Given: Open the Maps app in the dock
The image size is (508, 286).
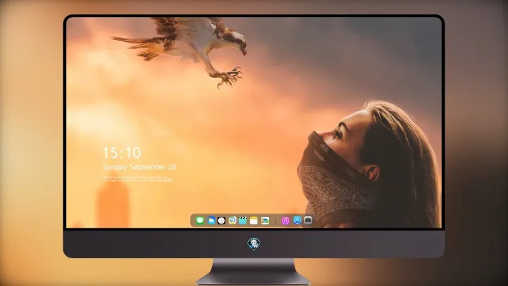Looking at the screenshot, I should pyautogui.click(x=232, y=220).
